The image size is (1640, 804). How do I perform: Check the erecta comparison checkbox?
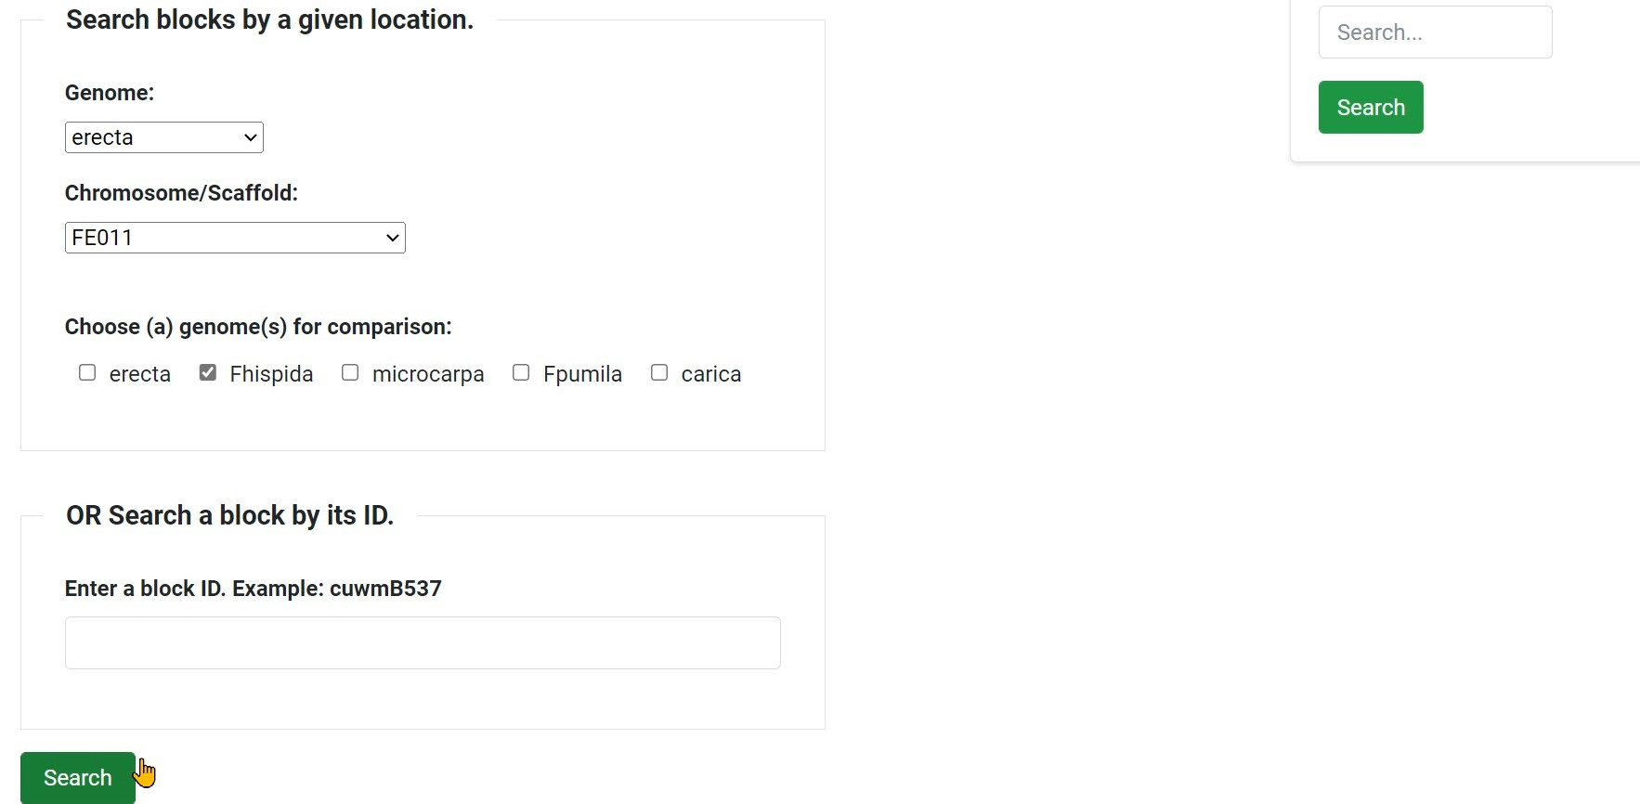[87, 372]
